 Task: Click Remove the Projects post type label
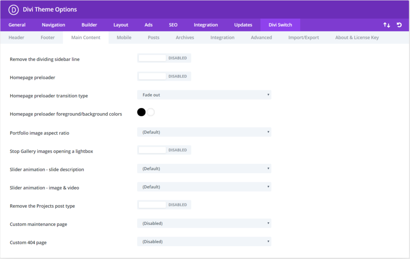(42, 206)
